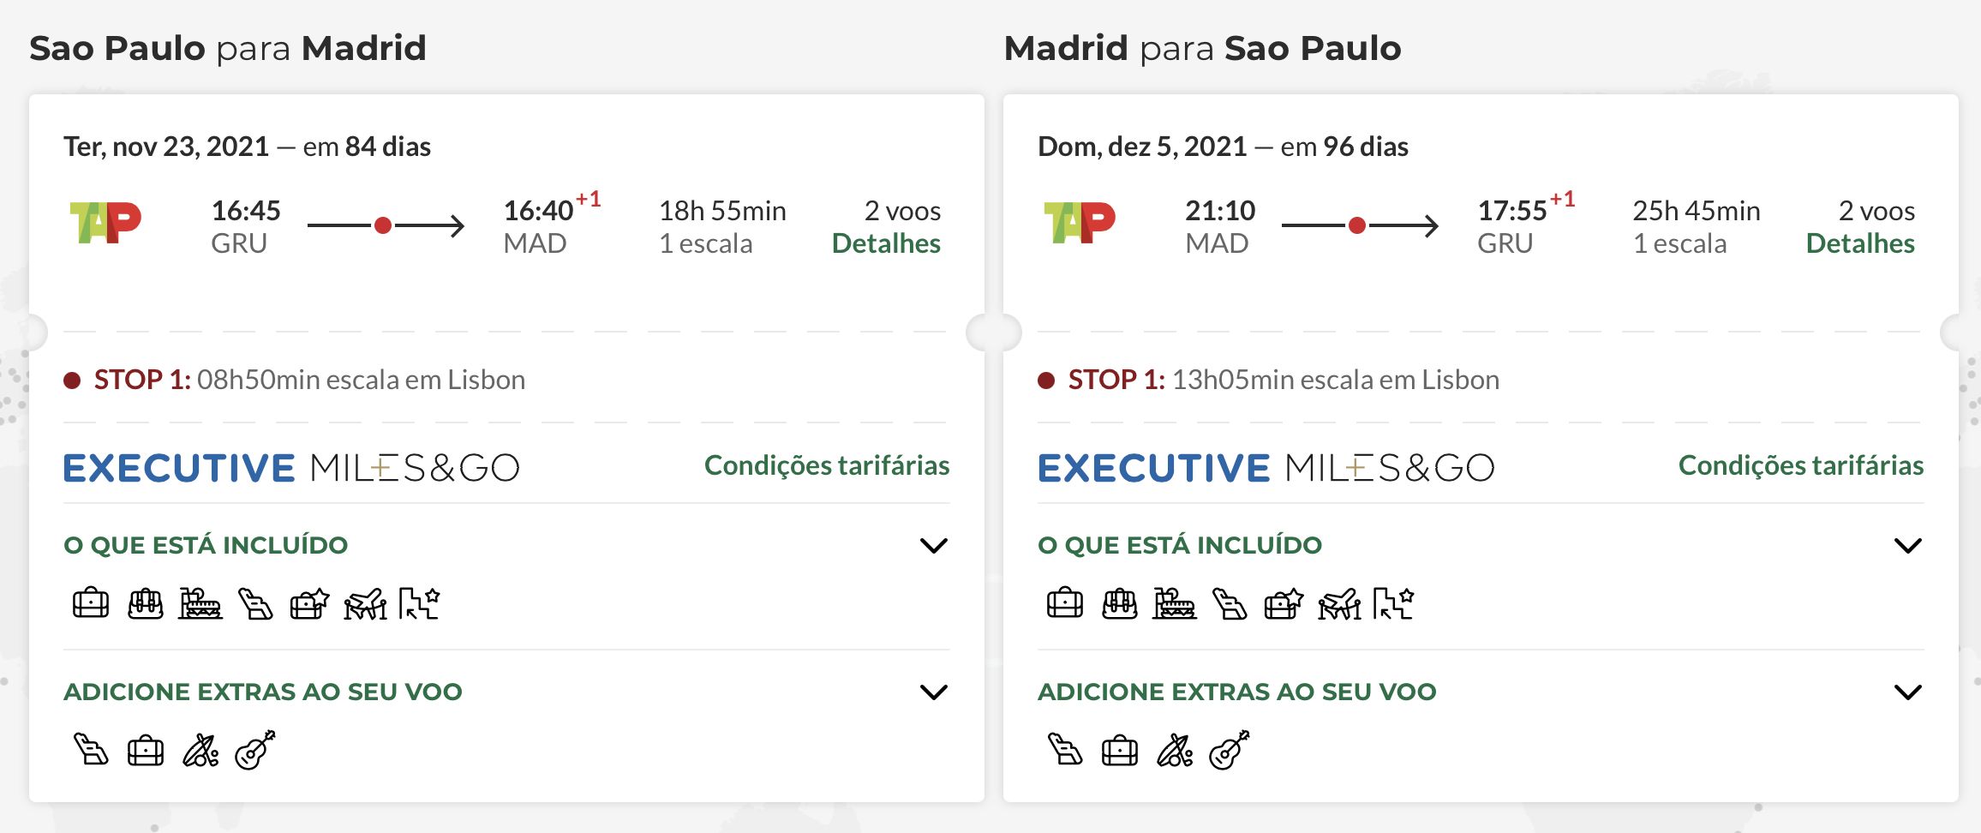Open Detalhes for Madrid to Sao Paulo flight

click(1860, 243)
